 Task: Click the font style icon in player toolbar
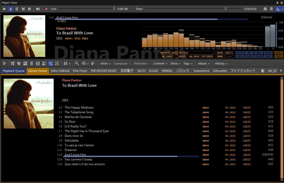[x=265, y=9]
